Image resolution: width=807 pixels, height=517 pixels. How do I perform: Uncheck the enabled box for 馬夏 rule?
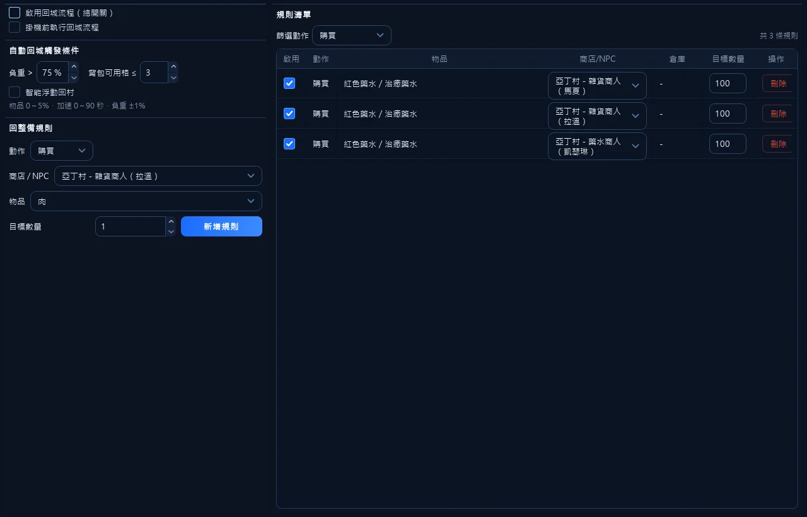(289, 83)
